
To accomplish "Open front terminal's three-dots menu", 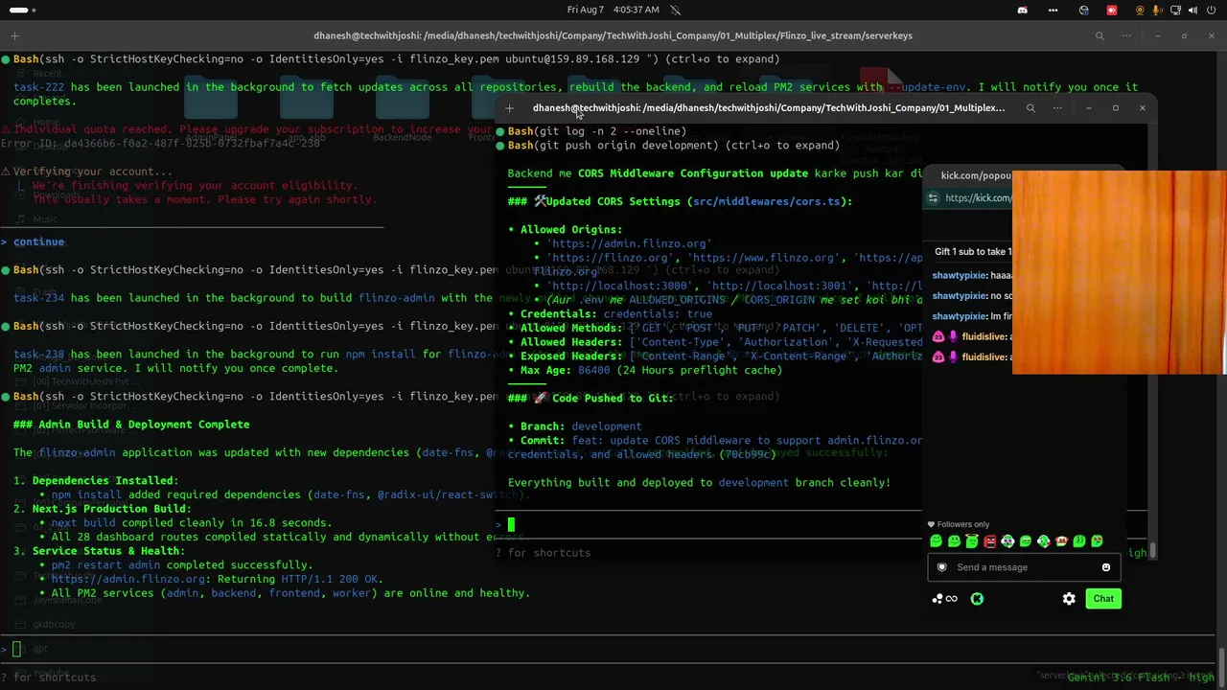I will pyautogui.click(x=1057, y=108).
